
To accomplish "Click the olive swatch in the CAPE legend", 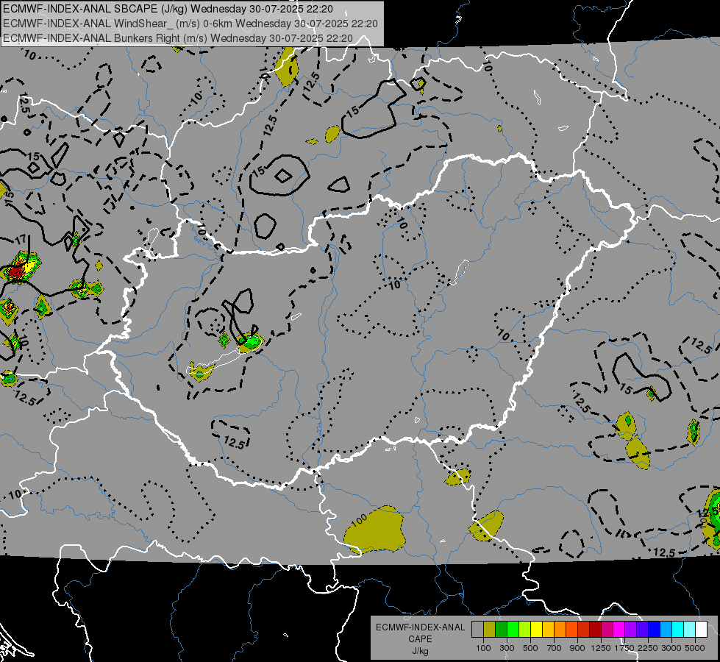I will pyautogui.click(x=490, y=630).
